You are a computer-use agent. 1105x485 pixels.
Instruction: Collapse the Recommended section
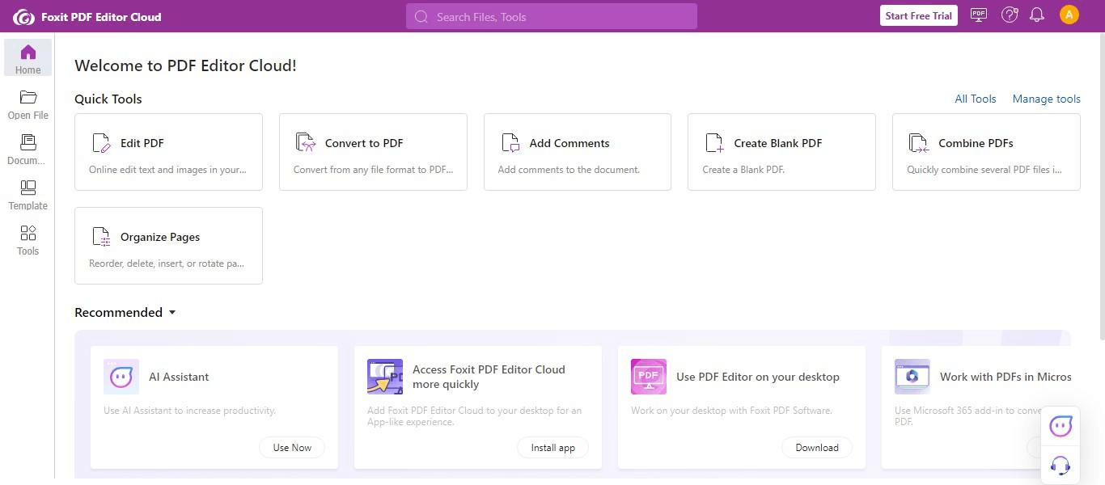click(171, 312)
